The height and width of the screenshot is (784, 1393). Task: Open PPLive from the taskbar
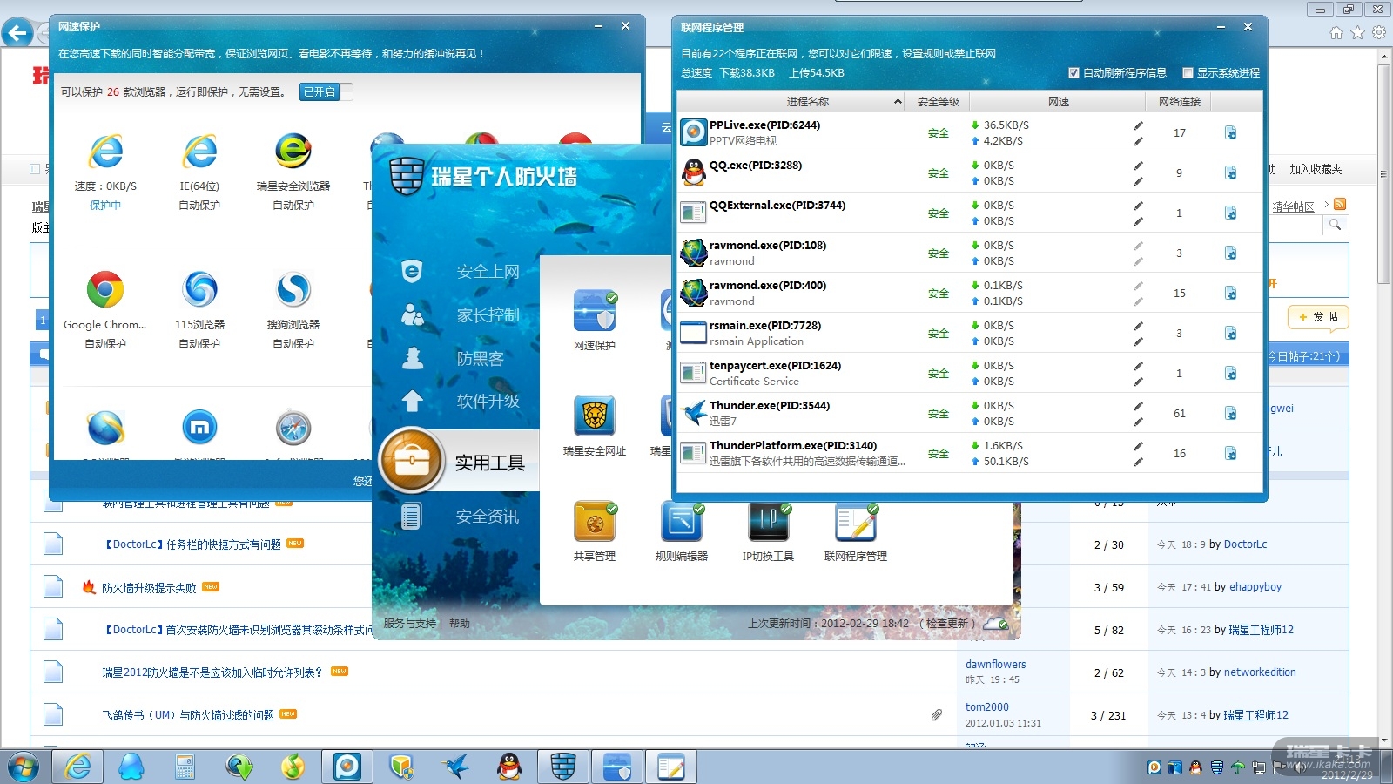pos(347,767)
